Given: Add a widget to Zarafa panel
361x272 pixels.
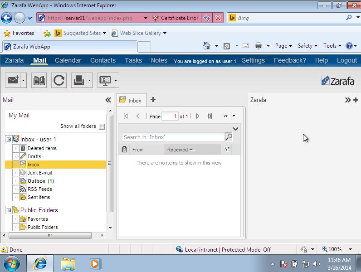Looking at the screenshot, I should (356, 100).
